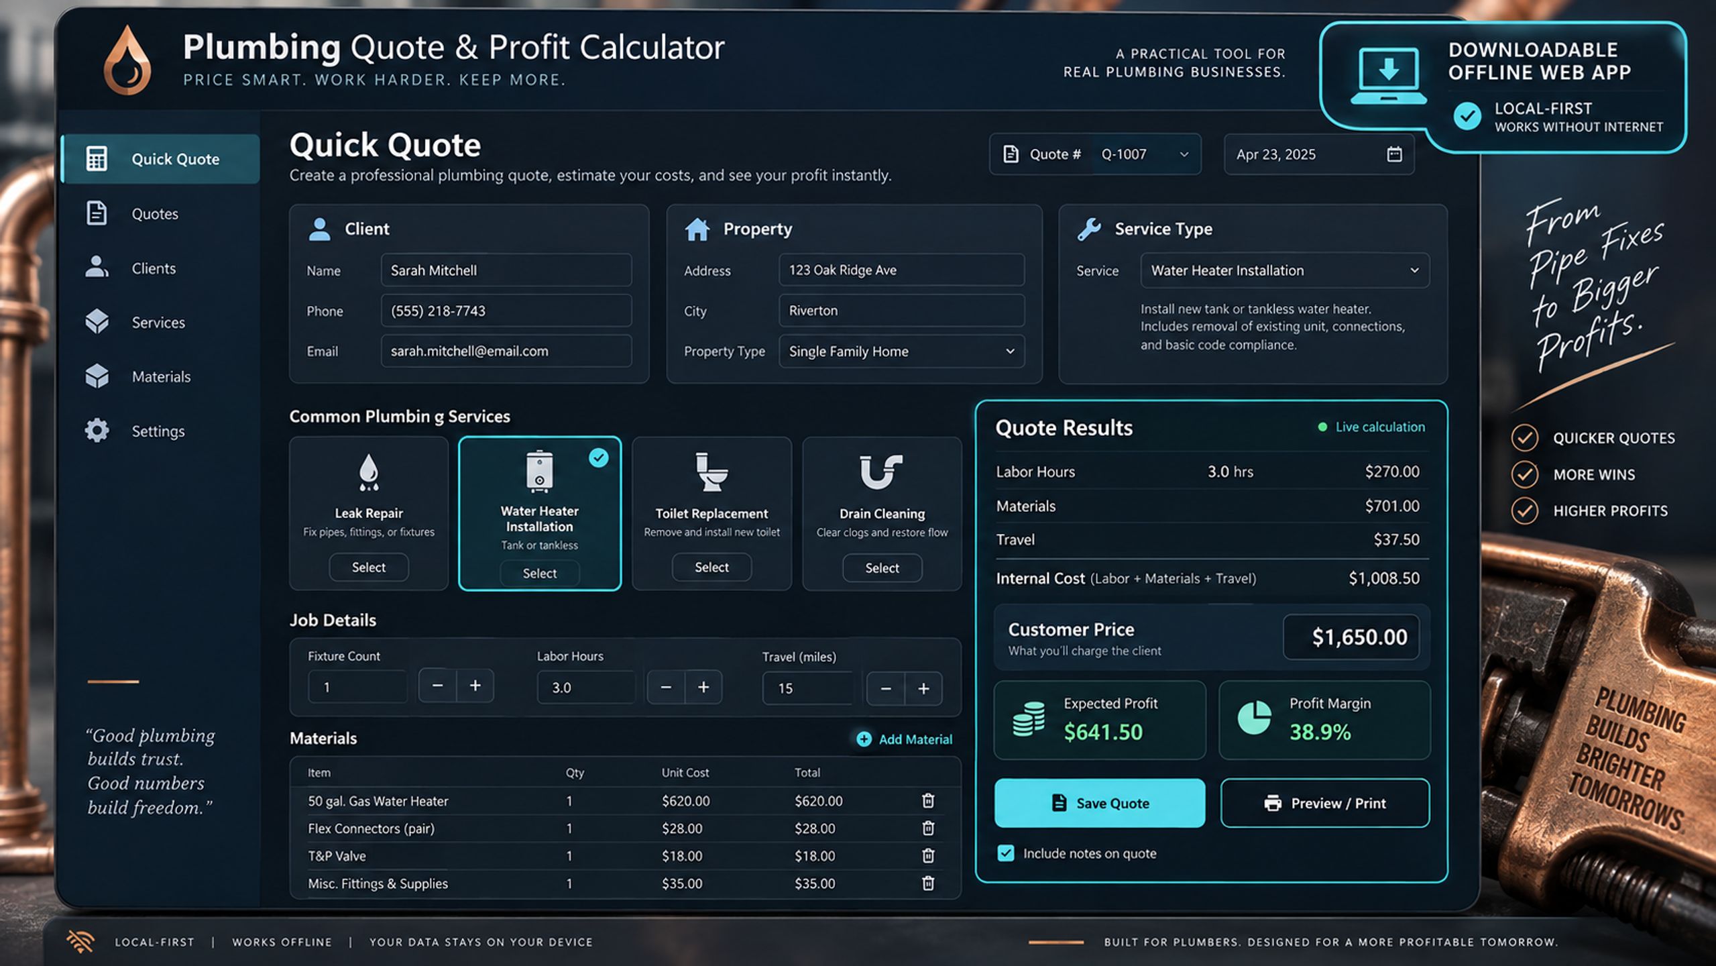Open the date picker calendar icon
Screen dimensions: 1716x966
pos(1394,154)
